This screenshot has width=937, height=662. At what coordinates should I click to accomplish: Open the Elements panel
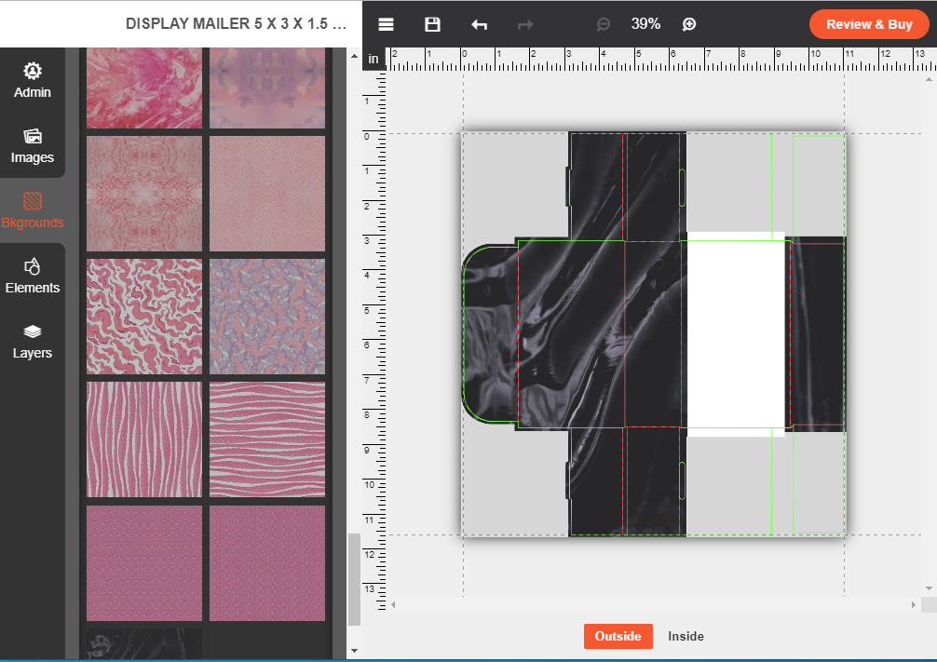(x=33, y=276)
